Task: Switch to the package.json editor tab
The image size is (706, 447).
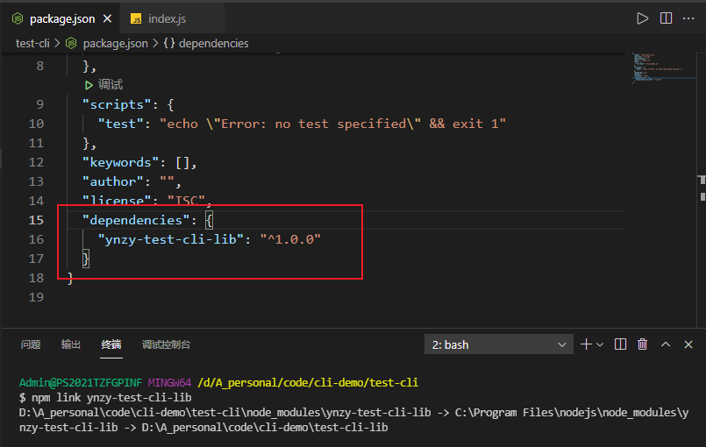Action: pyautogui.click(x=61, y=18)
